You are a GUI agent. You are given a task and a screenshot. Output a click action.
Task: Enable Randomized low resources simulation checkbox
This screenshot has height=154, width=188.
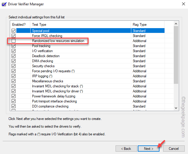point(13,41)
